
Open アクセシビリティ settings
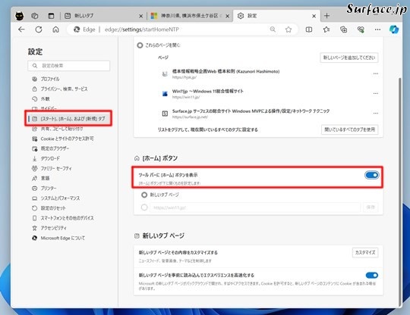click(53, 228)
